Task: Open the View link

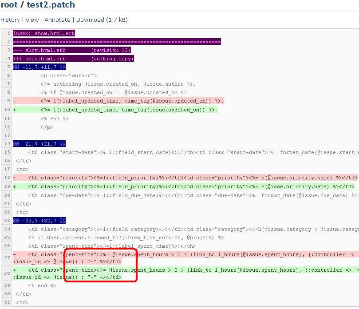Action: (x=32, y=20)
